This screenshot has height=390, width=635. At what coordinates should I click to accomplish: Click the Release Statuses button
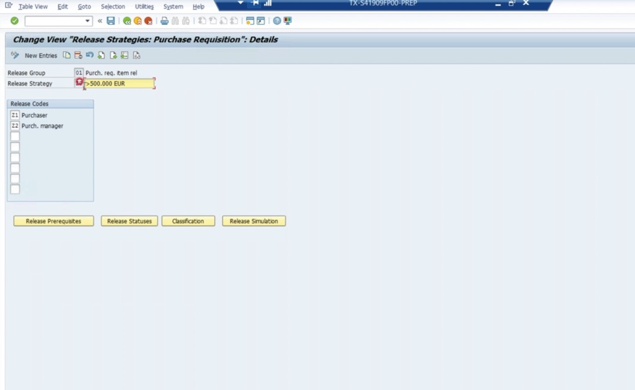129,221
